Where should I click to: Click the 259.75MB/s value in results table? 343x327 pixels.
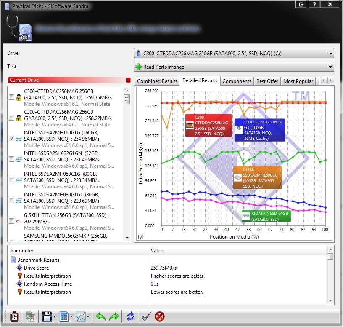tap(164, 268)
